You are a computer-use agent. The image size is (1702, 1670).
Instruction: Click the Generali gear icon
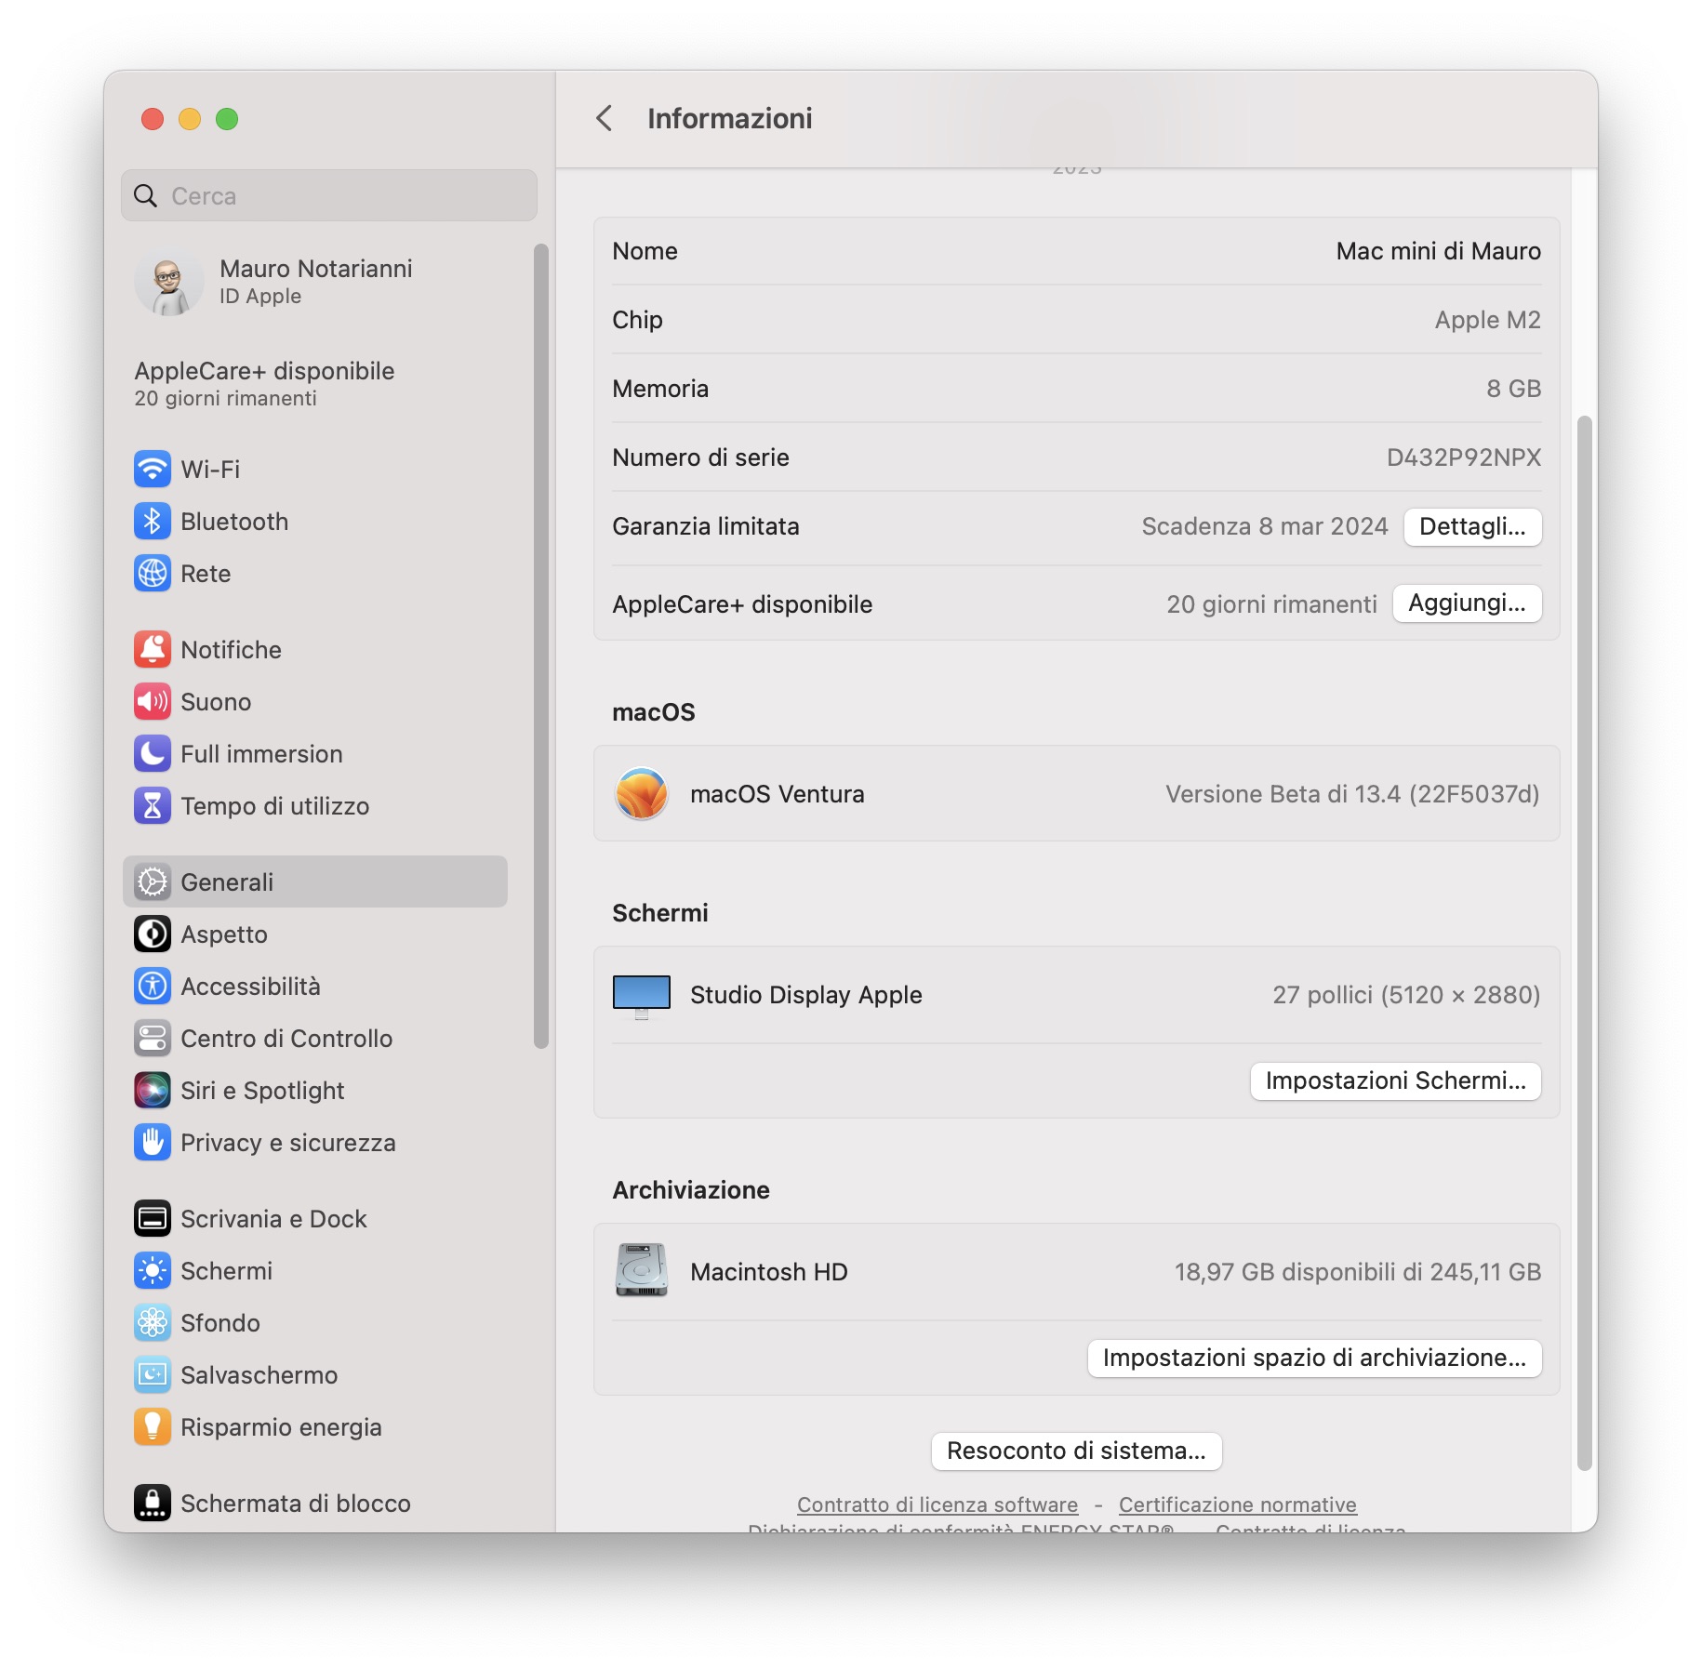click(x=152, y=881)
